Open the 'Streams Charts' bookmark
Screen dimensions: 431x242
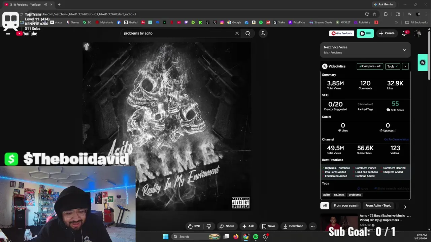(321, 23)
